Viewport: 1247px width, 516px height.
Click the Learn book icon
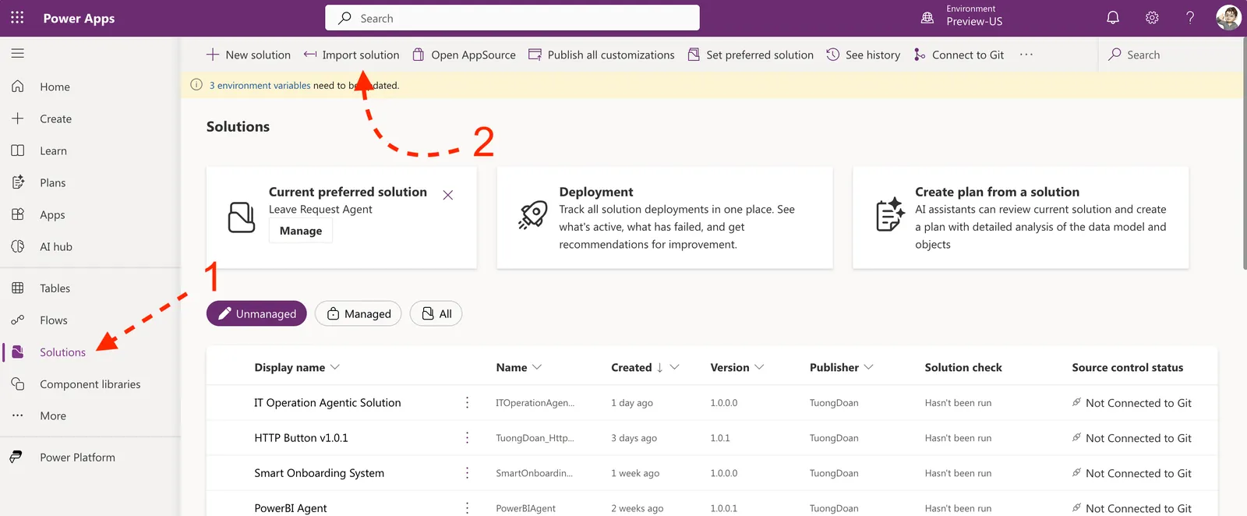[x=18, y=150]
